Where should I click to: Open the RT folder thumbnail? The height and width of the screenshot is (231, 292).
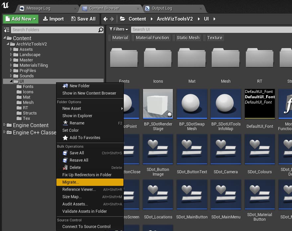pos(259,58)
